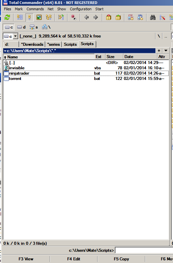
Task: Go forward with right arrow icon
Action: click(96, 17)
